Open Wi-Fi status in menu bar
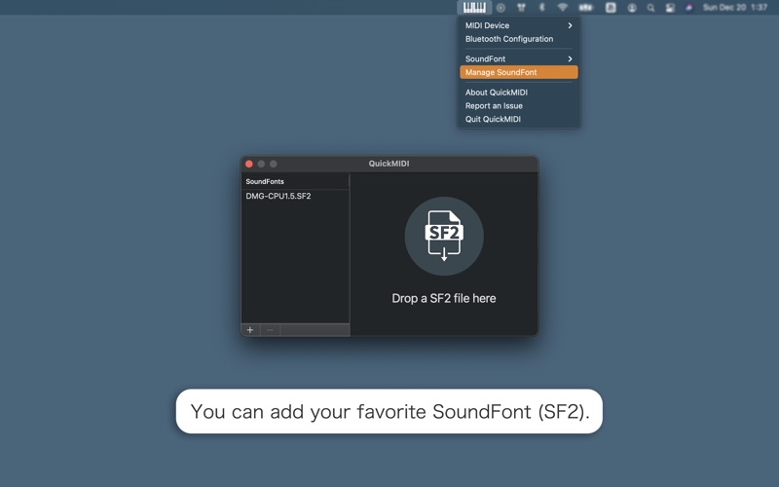Screen dimensions: 779x487 (563, 8)
